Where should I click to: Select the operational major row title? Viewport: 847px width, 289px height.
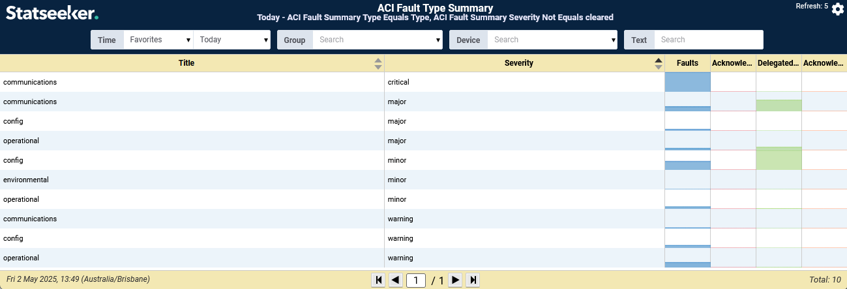(x=22, y=141)
